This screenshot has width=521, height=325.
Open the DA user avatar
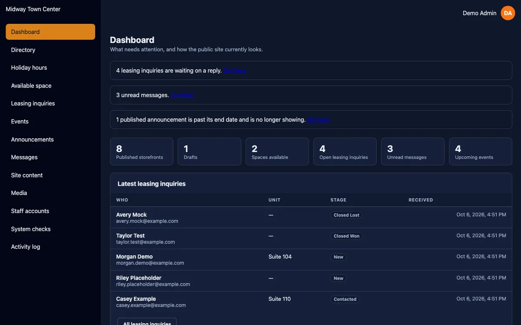[x=508, y=13]
